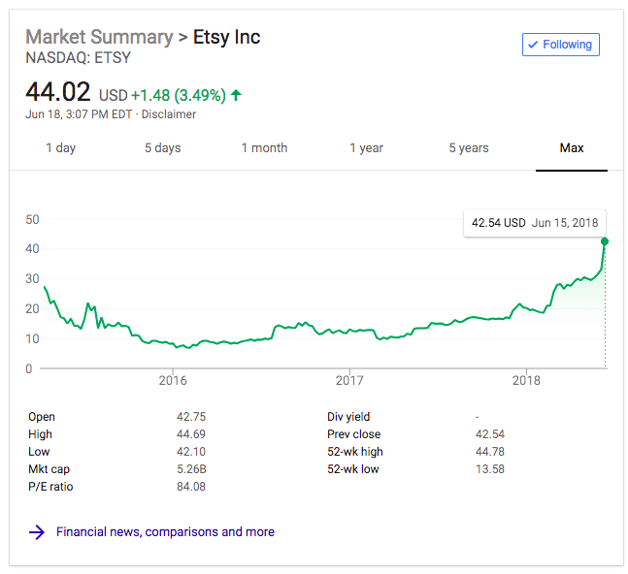The height and width of the screenshot is (574, 628).
Task: Open Financial news, comparisons and more link
Action: (x=165, y=532)
